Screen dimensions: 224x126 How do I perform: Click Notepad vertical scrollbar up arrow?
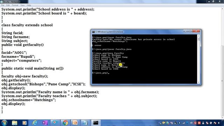[x=222, y=9]
